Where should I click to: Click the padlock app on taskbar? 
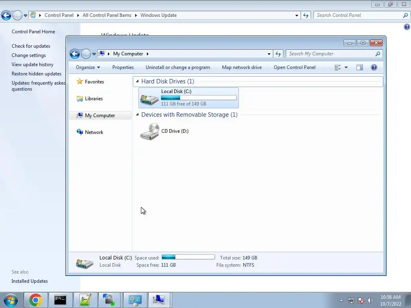[x=109, y=300]
